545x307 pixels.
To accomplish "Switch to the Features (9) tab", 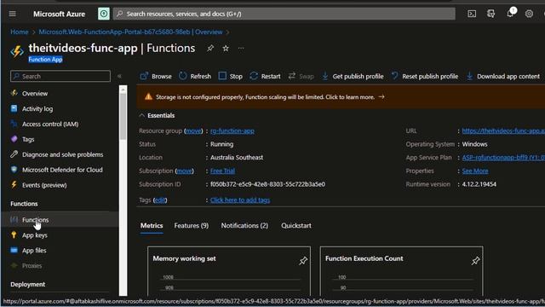I will (x=191, y=226).
